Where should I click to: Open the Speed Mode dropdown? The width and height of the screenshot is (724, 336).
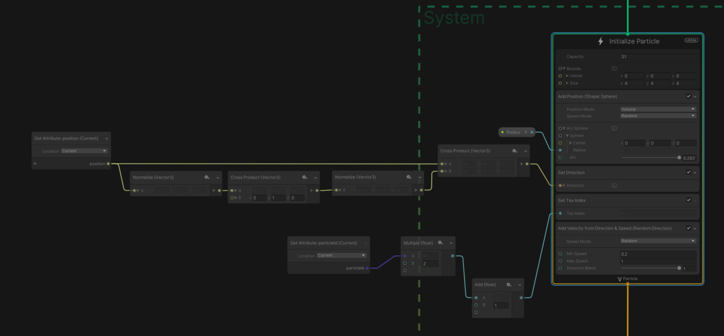pos(658,241)
